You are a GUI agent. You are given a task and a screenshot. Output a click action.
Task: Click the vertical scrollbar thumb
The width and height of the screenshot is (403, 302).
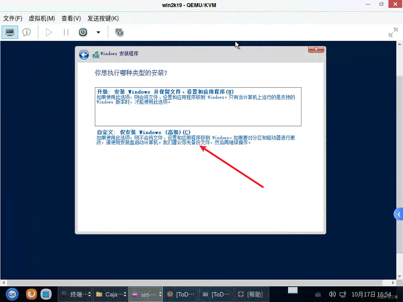click(x=399, y=164)
